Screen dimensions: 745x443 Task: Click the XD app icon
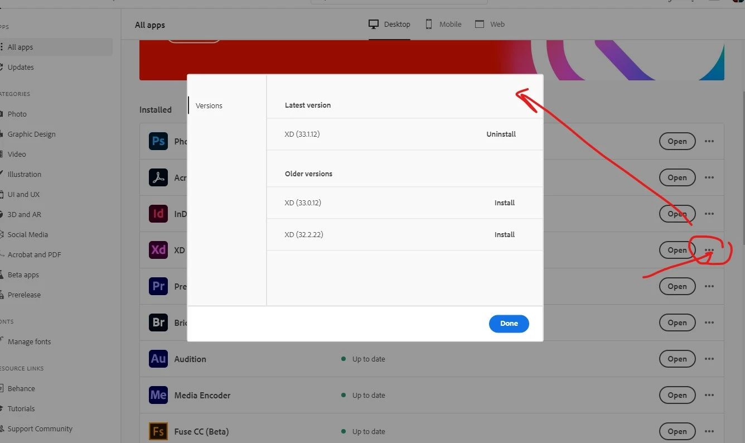[x=158, y=250]
